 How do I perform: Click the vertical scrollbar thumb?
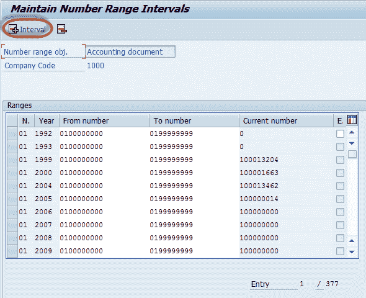[x=352, y=154]
